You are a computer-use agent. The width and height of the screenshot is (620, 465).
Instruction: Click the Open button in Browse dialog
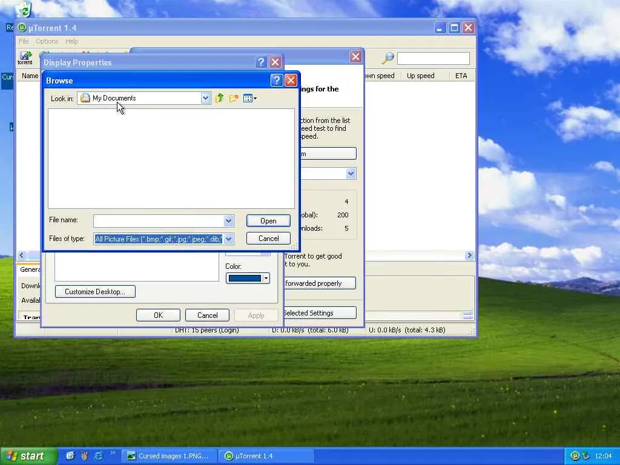pyautogui.click(x=268, y=221)
